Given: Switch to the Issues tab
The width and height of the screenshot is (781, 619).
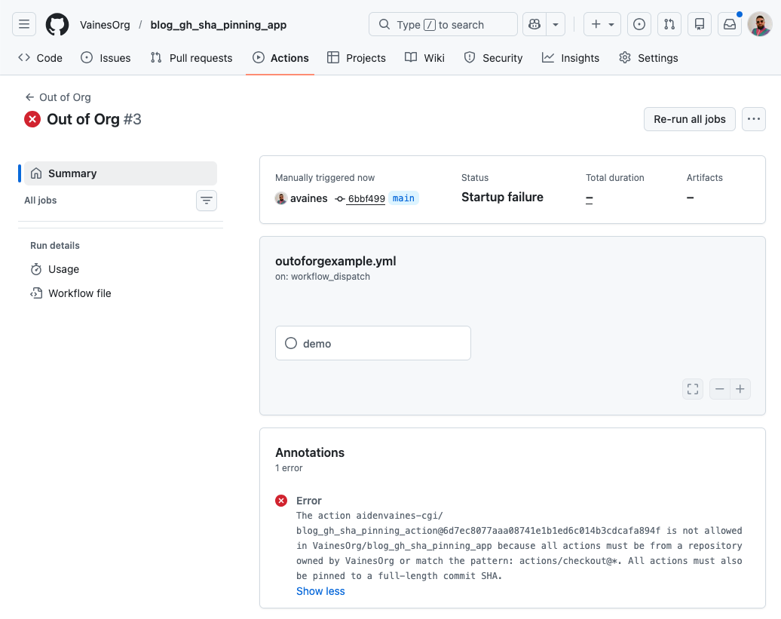Looking at the screenshot, I should click(x=106, y=58).
